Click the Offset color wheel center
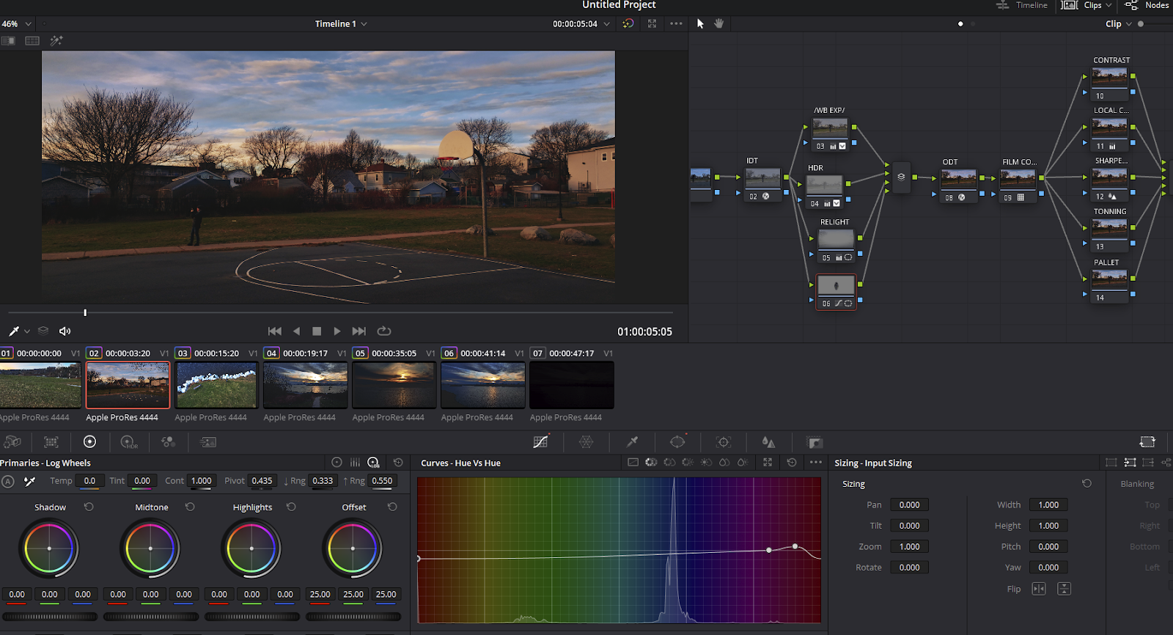Image resolution: width=1173 pixels, height=635 pixels. (x=353, y=548)
